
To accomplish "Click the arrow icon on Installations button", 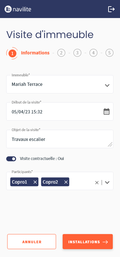I will (105, 242).
